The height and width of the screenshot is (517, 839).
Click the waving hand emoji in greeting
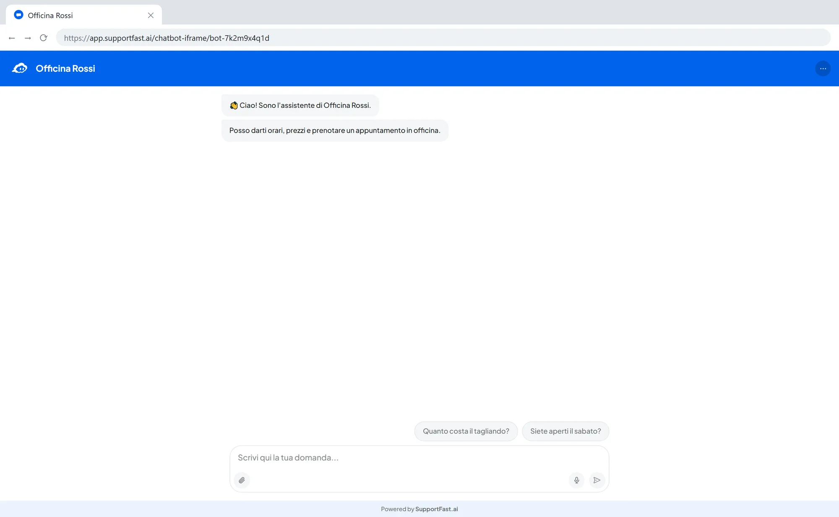click(234, 105)
